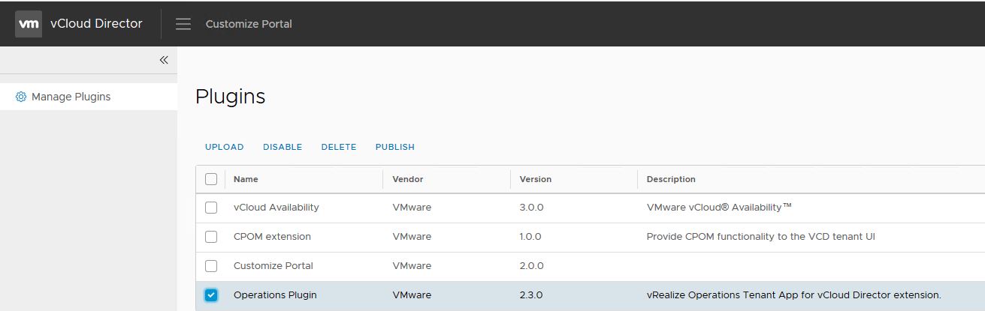Viewport: 985px width, 311px height.
Task: Click the DELETE plugin button
Action: pyautogui.click(x=339, y=147)
